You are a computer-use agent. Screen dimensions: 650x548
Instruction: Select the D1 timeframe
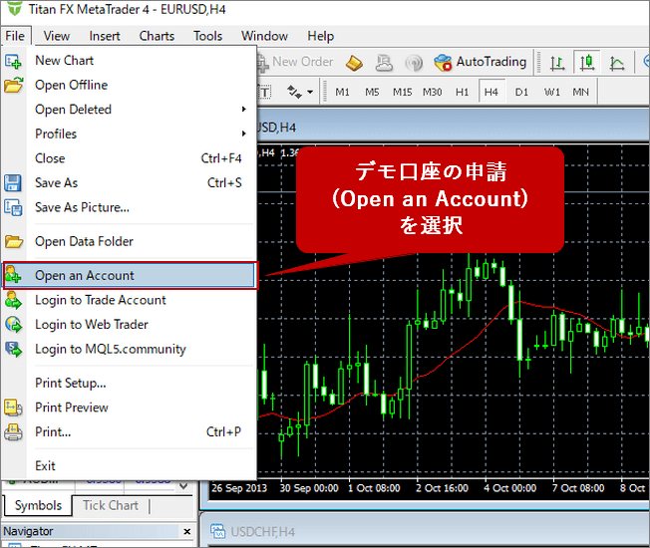click(x=521, y=92)
